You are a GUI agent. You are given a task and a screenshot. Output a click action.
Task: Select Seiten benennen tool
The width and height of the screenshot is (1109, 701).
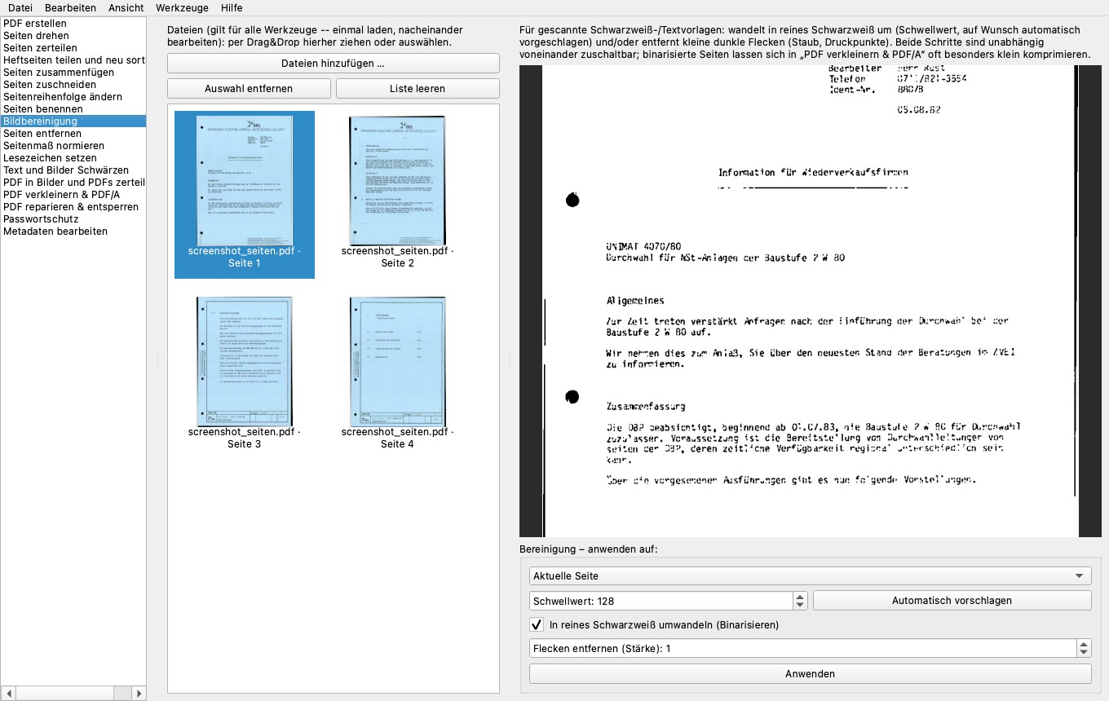[73, 109]
